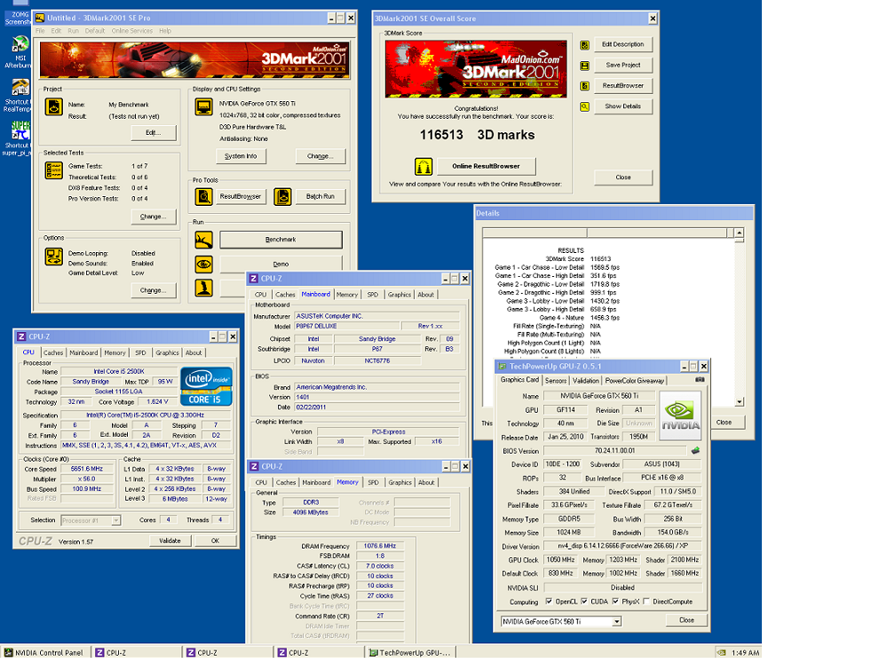Click the Game 4 - Nature result row

(557, 318)
